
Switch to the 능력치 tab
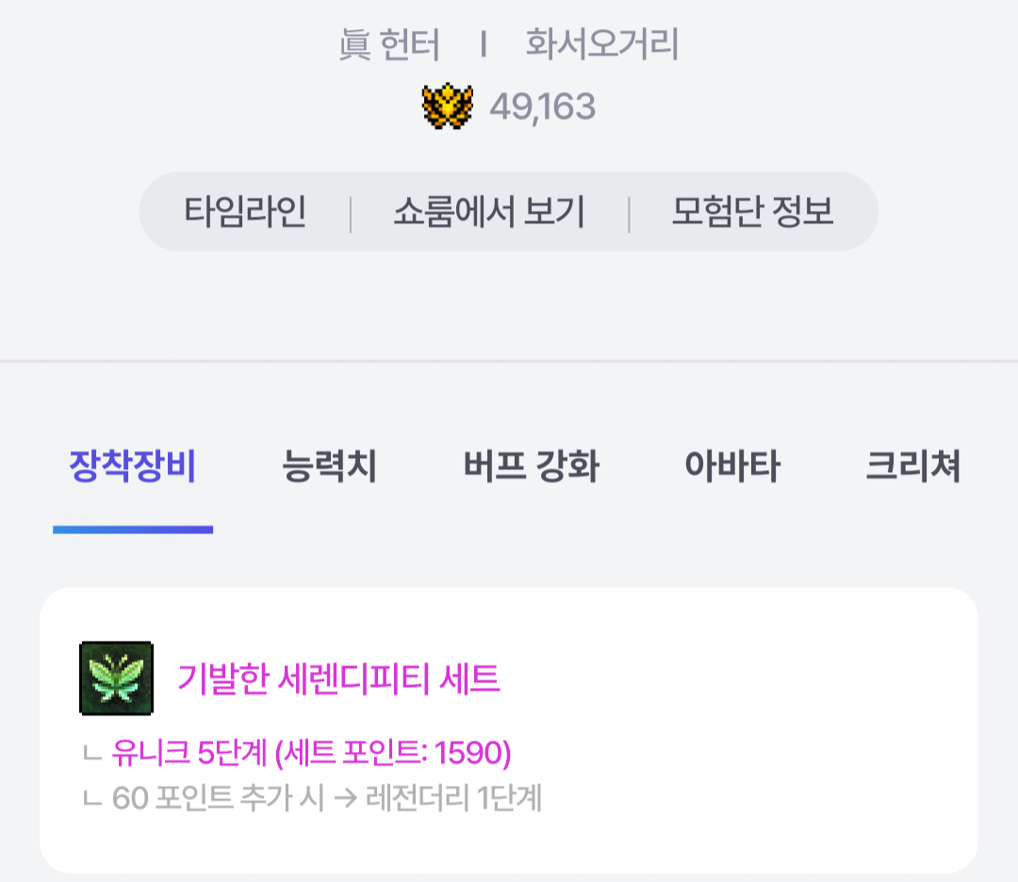point(329,466)
